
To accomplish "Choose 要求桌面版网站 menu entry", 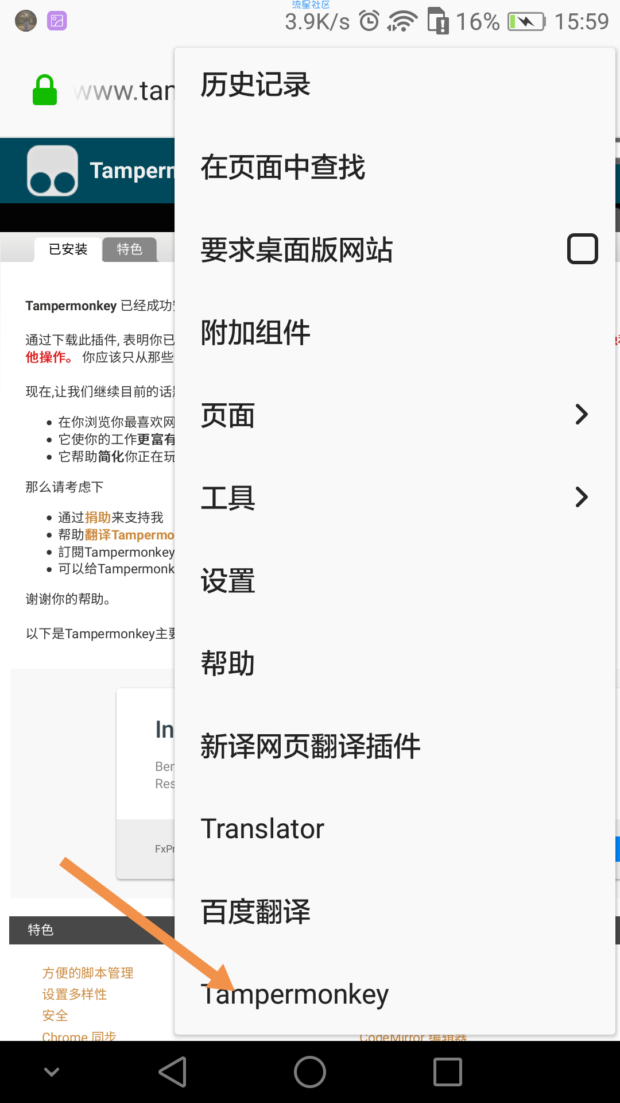I will [395, 250].
